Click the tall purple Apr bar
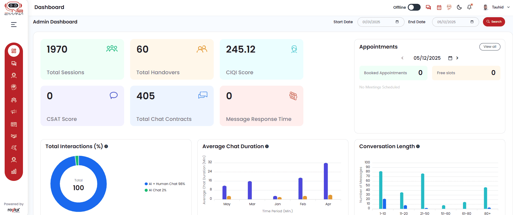 326,181
